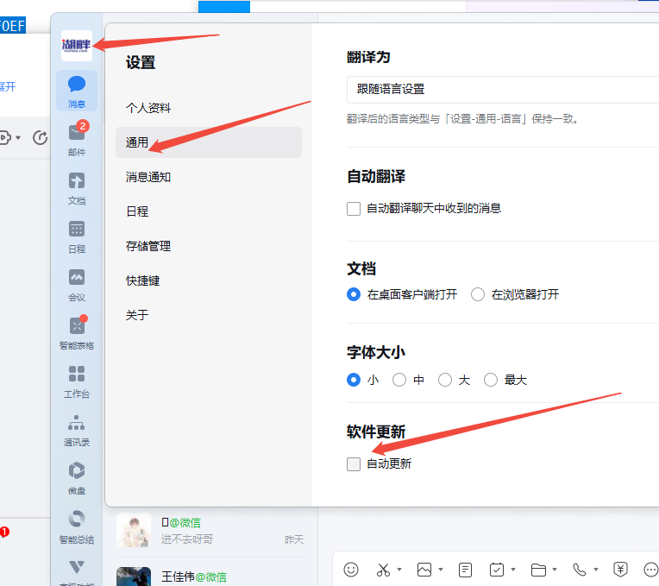This screenshot has width=659, height=586.
Task: Open 关于 settings section
Action: [x=209, y=315]
